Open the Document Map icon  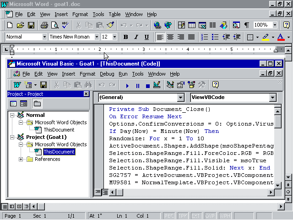tap(236, 25)
